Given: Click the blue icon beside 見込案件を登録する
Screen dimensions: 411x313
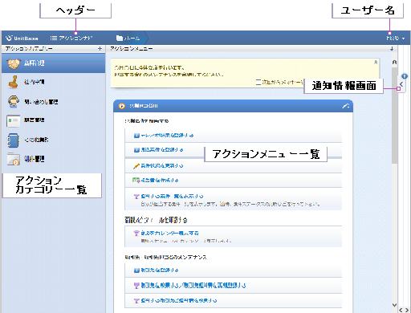Looking at the screenshot, I should [136, 150].
